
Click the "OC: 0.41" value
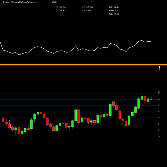pos(114,7)
